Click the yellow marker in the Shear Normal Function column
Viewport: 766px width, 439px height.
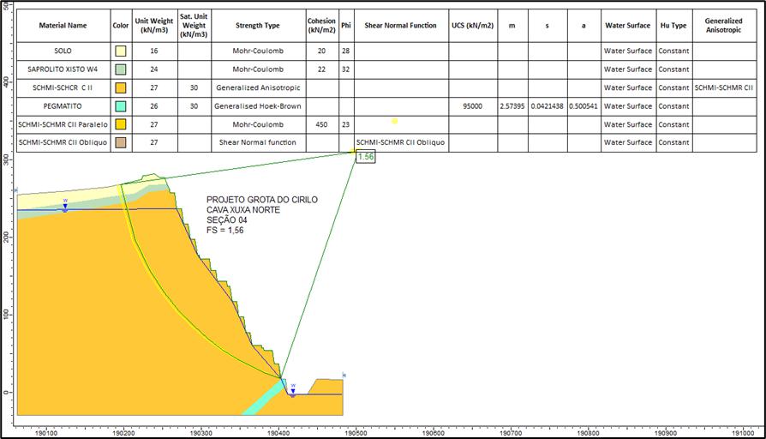point(395,121)
